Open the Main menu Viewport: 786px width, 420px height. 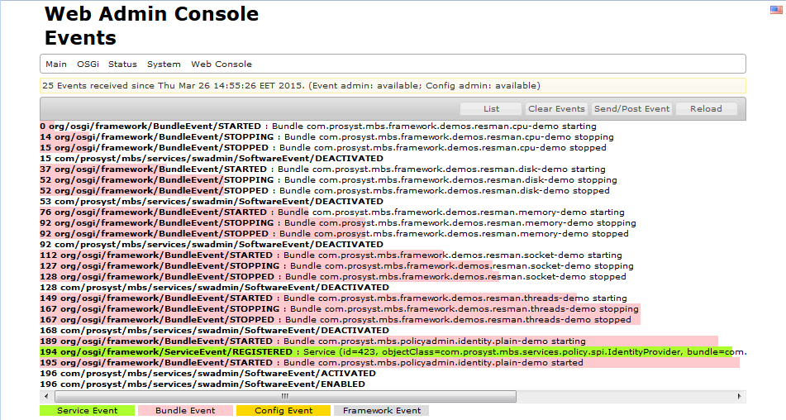point(56,64)
